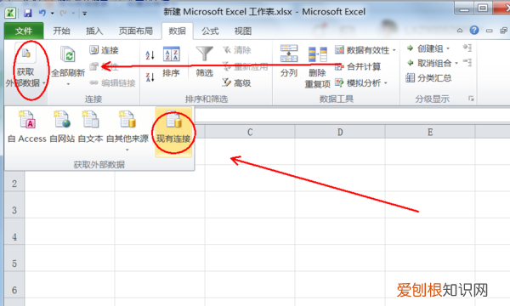Select column D header
The width and height of the screenshot is (510, 306).
(340, 132)
